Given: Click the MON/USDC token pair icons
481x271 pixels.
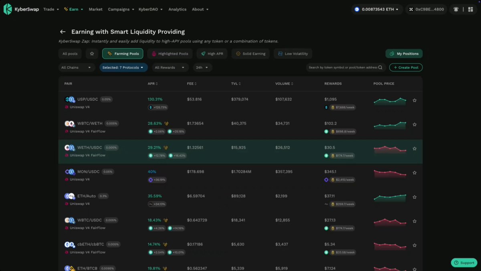Looking at the screenshot, I should [70, 172].
